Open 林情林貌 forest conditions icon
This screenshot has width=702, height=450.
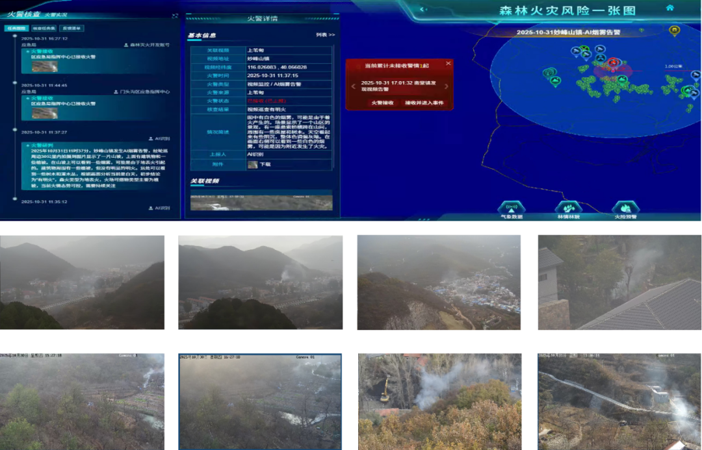click(567, 209)
